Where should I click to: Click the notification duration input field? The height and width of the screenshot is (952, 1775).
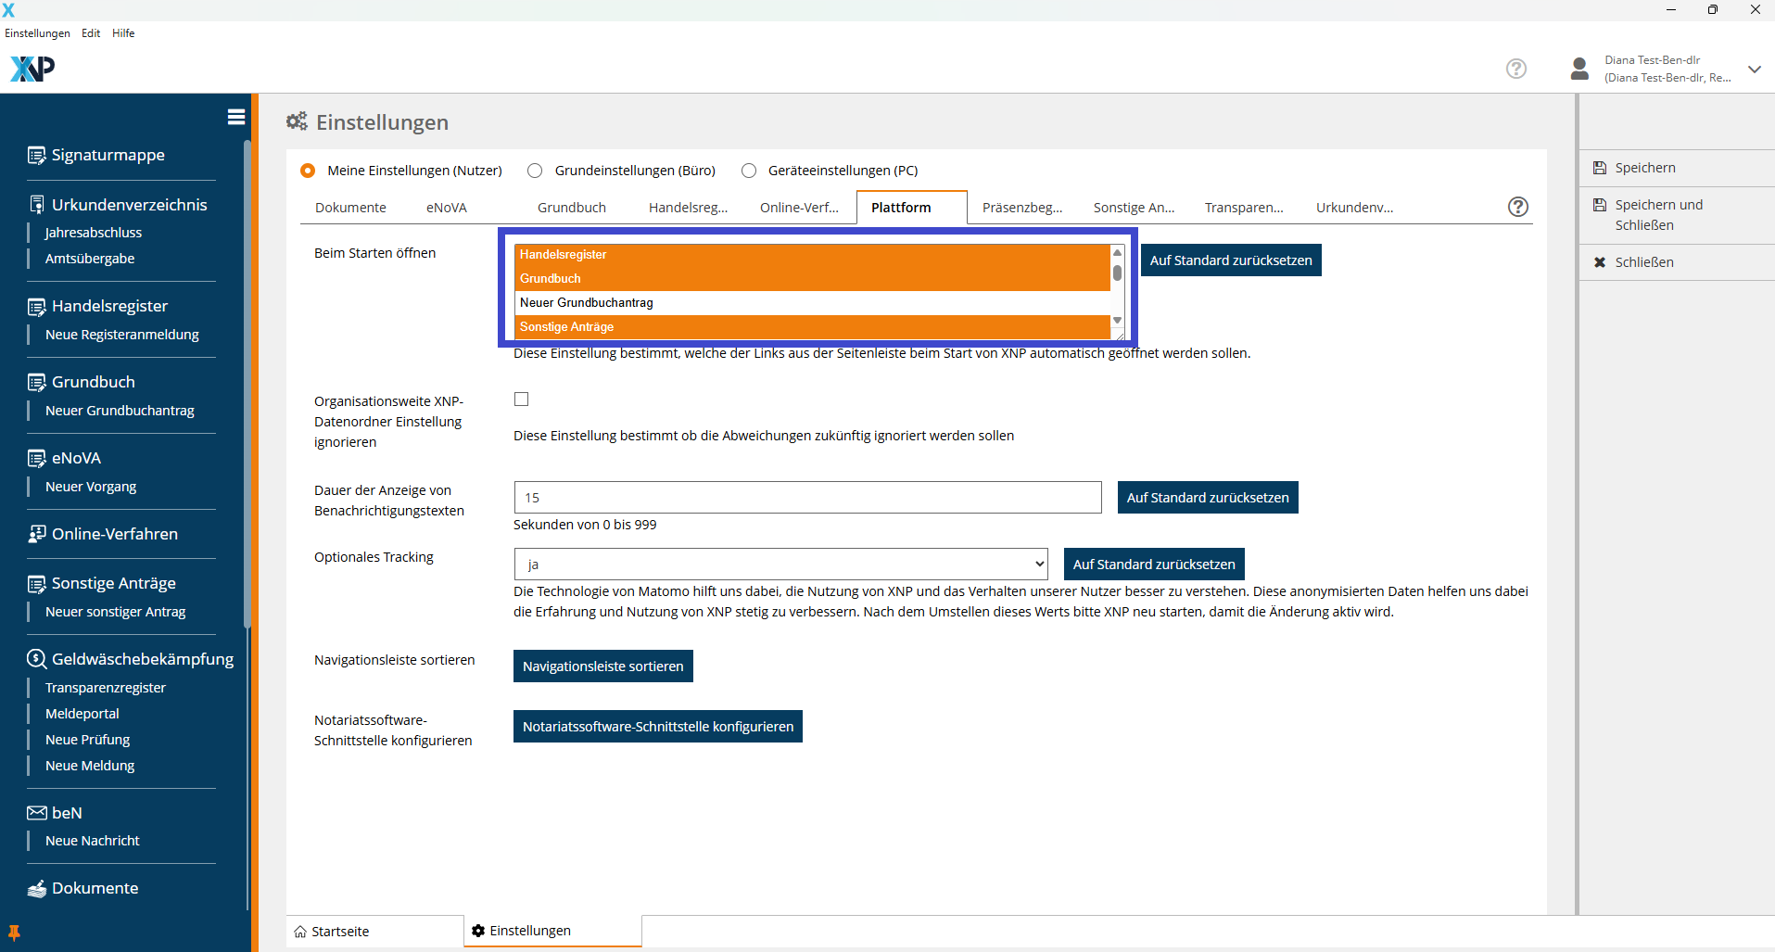807,498
